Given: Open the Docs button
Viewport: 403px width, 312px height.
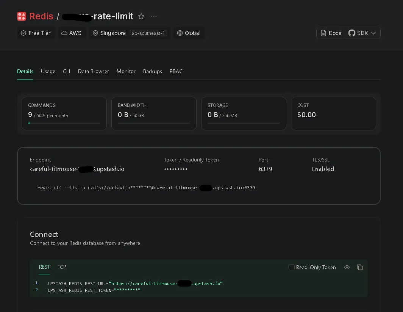Looking at the screenshot, I should coord(331,33).
